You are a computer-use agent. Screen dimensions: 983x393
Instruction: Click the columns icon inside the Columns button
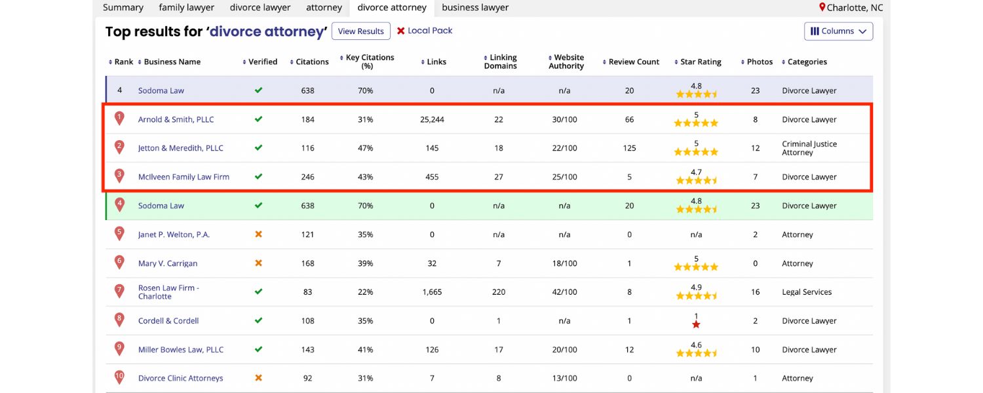pyautogui.click(x=815, y=31)
